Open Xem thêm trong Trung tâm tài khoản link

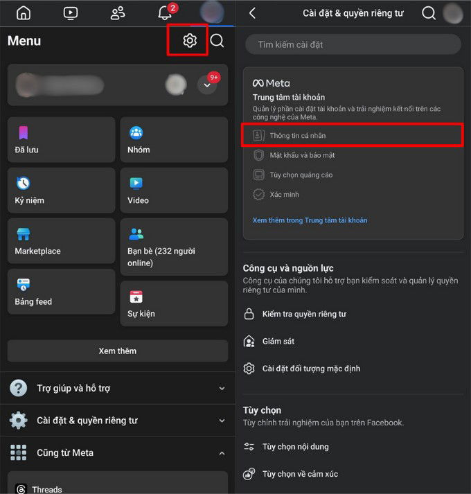point(310,220)
